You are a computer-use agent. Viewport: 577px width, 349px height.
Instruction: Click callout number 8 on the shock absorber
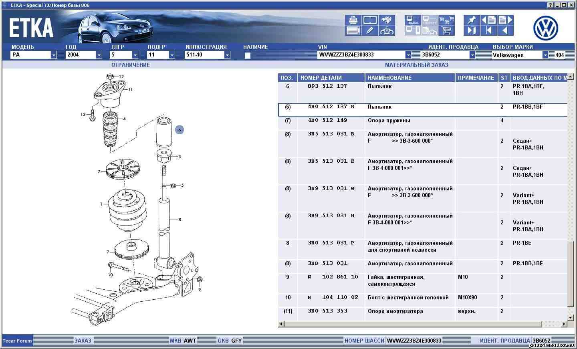[x=180, y=220]
